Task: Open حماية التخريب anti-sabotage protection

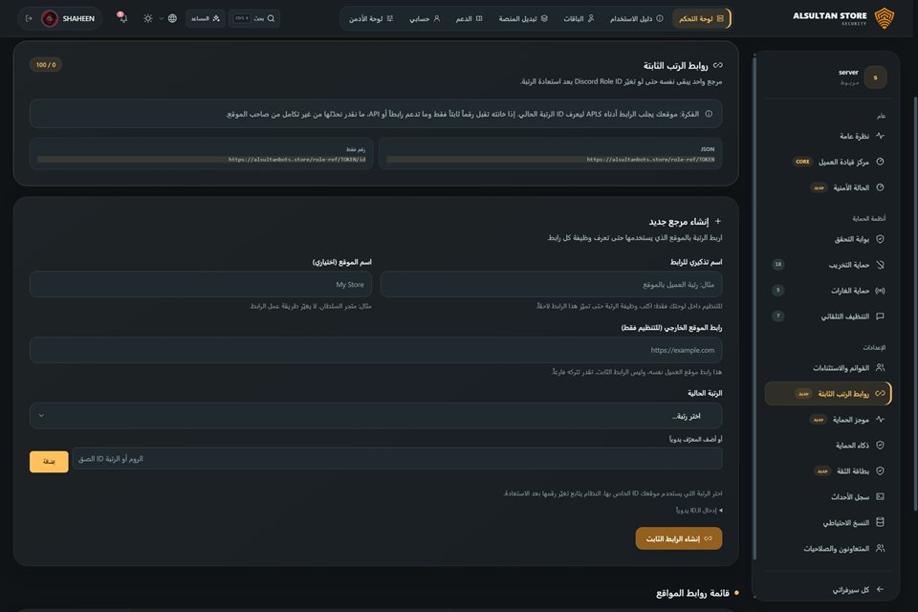Action: pyautogui.click(x=828, y=265)
